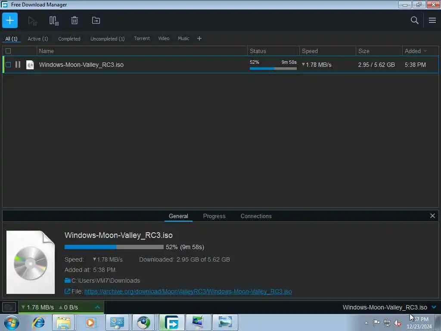Click the blue plus add download button
The width and height of the screenshot is (441, 331).
[x=10, y=20]
